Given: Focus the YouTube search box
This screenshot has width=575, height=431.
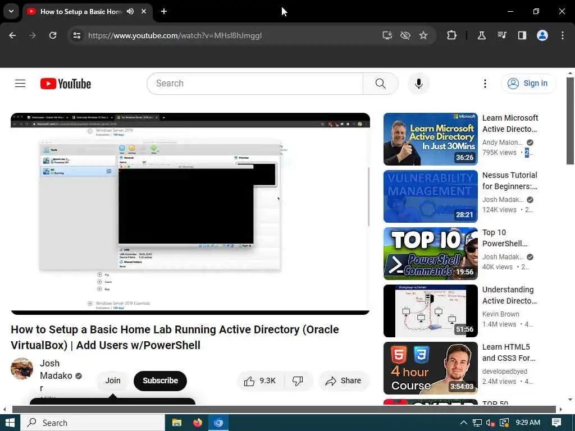Looking at the screenshot, I should click(x=255, y=84).
